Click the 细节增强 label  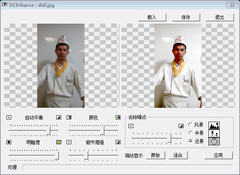pyautogui.click(x=95, y=142)
